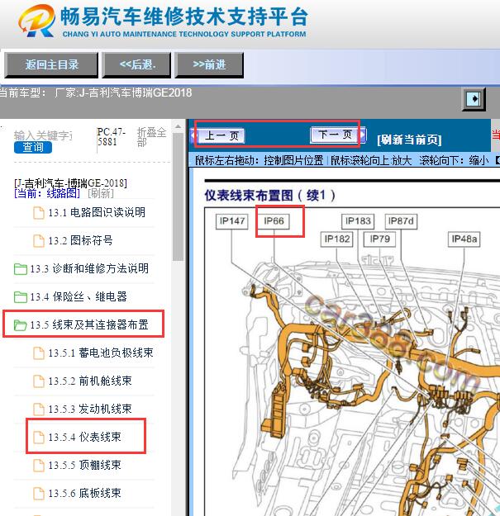Click connector label IP48a in diagram
500x516 pixels.
[464, 239]
